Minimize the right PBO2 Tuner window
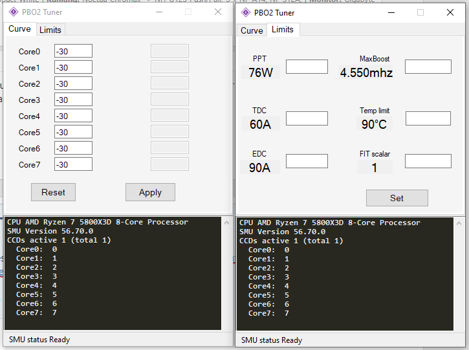 click(391, 12)
